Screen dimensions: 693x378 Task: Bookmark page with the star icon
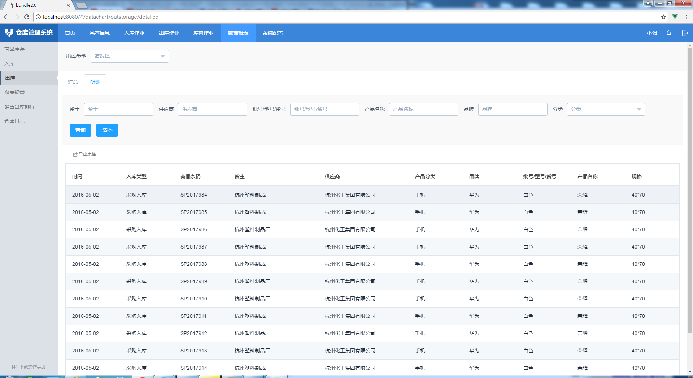pyautogui.click(x=663, y=17)
